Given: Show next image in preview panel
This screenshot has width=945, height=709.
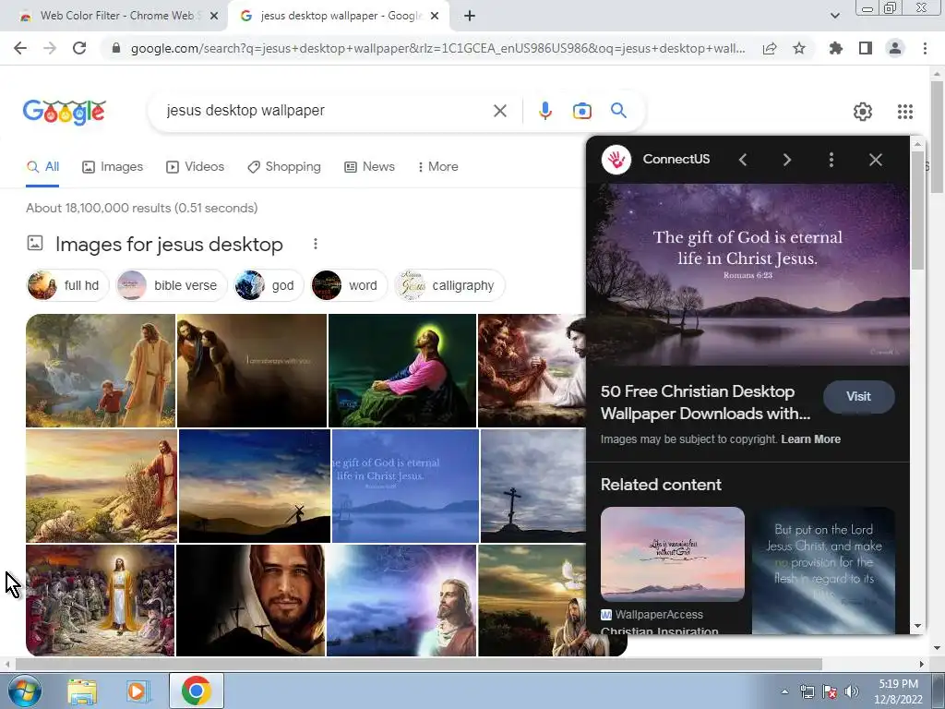Looking at the screenshot, I should coord(787,160).
